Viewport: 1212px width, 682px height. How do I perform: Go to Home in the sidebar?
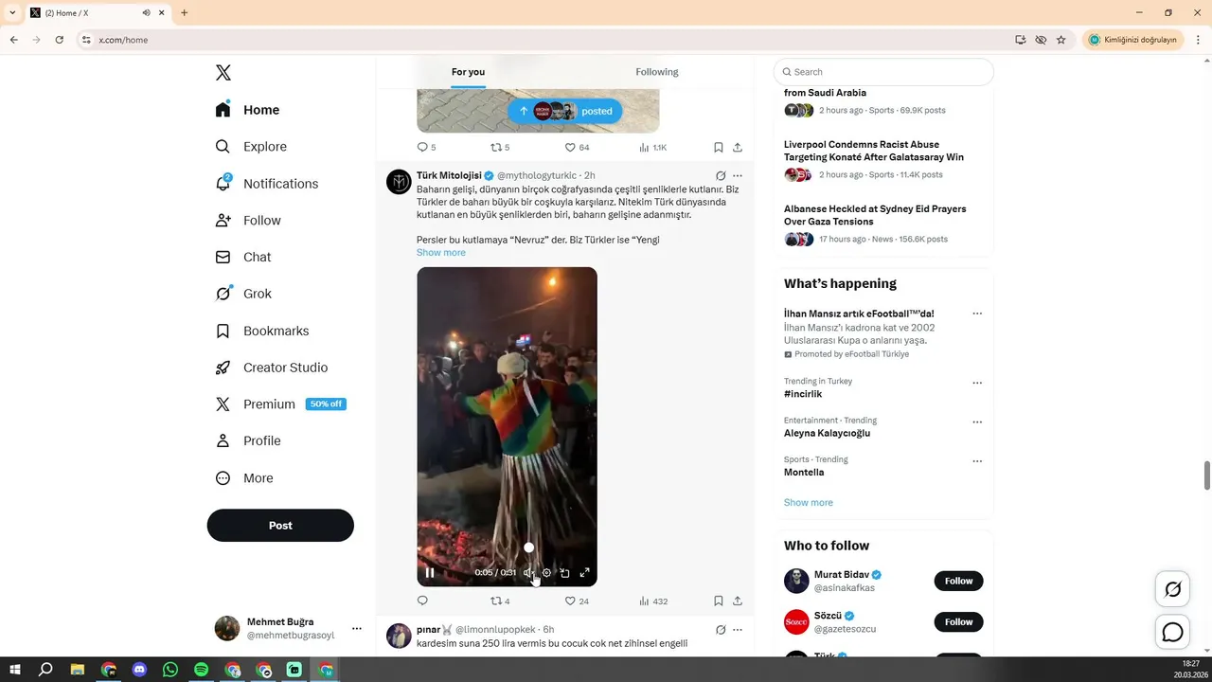(247, 110)
